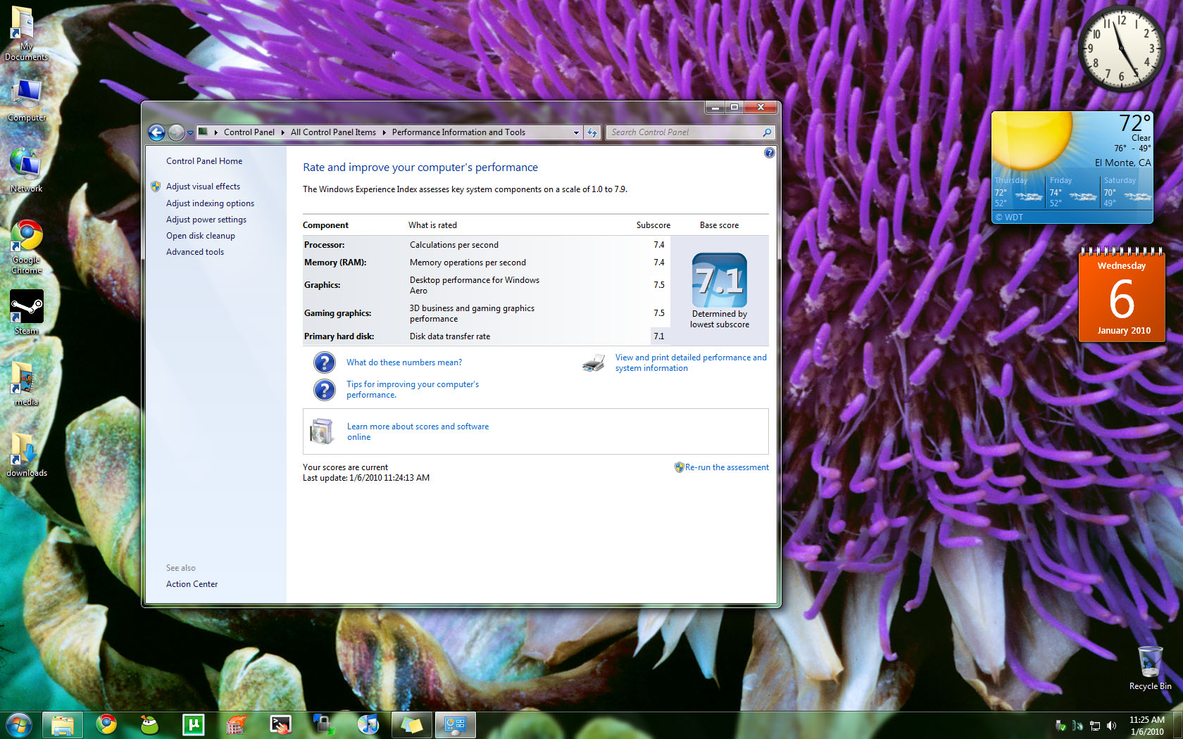The height and width of the screenshot is (739, 1183).
Task: Open Adjust power settings
Action: [206, 220]
